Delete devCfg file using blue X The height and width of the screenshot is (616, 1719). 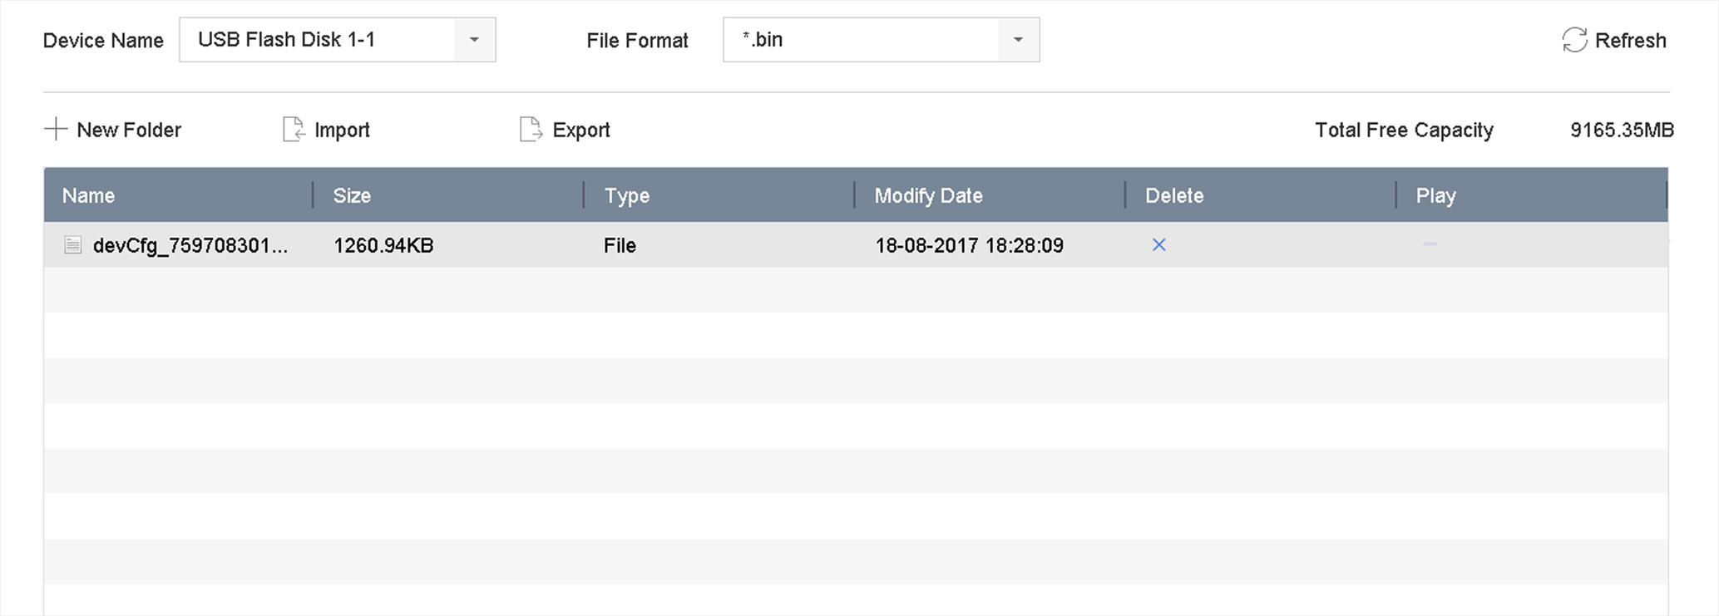[x=1158, y=245]
